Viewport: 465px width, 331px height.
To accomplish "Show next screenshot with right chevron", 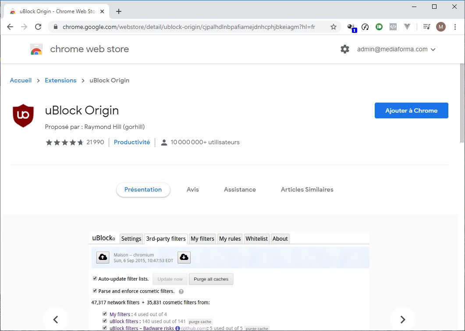I will pyautogui.click(x=403, y=319).
